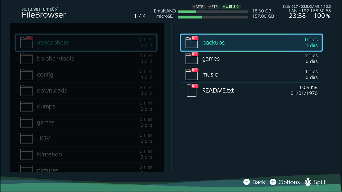
Task: Select the downloads folder name
Action: [52, 91]
